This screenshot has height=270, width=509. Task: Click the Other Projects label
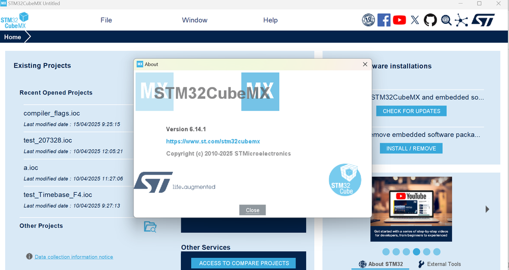pyautogui.click(x=41, y=226)
